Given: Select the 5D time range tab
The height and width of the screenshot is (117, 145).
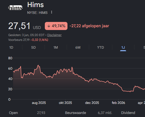Looking at the screenshot, I should [x=33, y=47].
